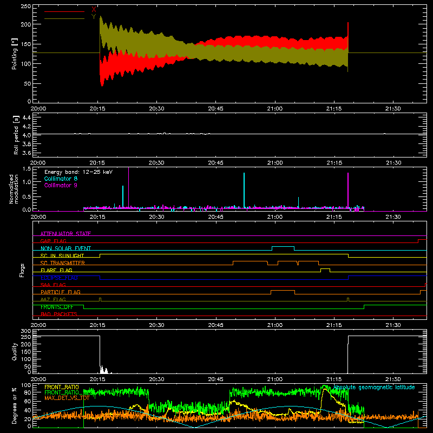Image resolution: width=433 pixels, height=433 pixels.
Task: Click the 3.6 tick on Roll period axis
Action: (27, 153)
